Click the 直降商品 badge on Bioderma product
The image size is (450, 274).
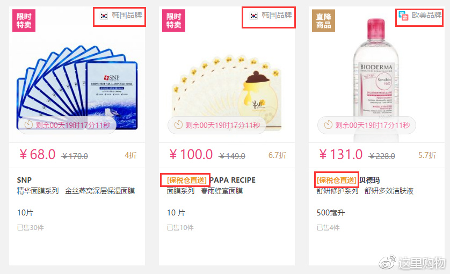tap(323, 20)
